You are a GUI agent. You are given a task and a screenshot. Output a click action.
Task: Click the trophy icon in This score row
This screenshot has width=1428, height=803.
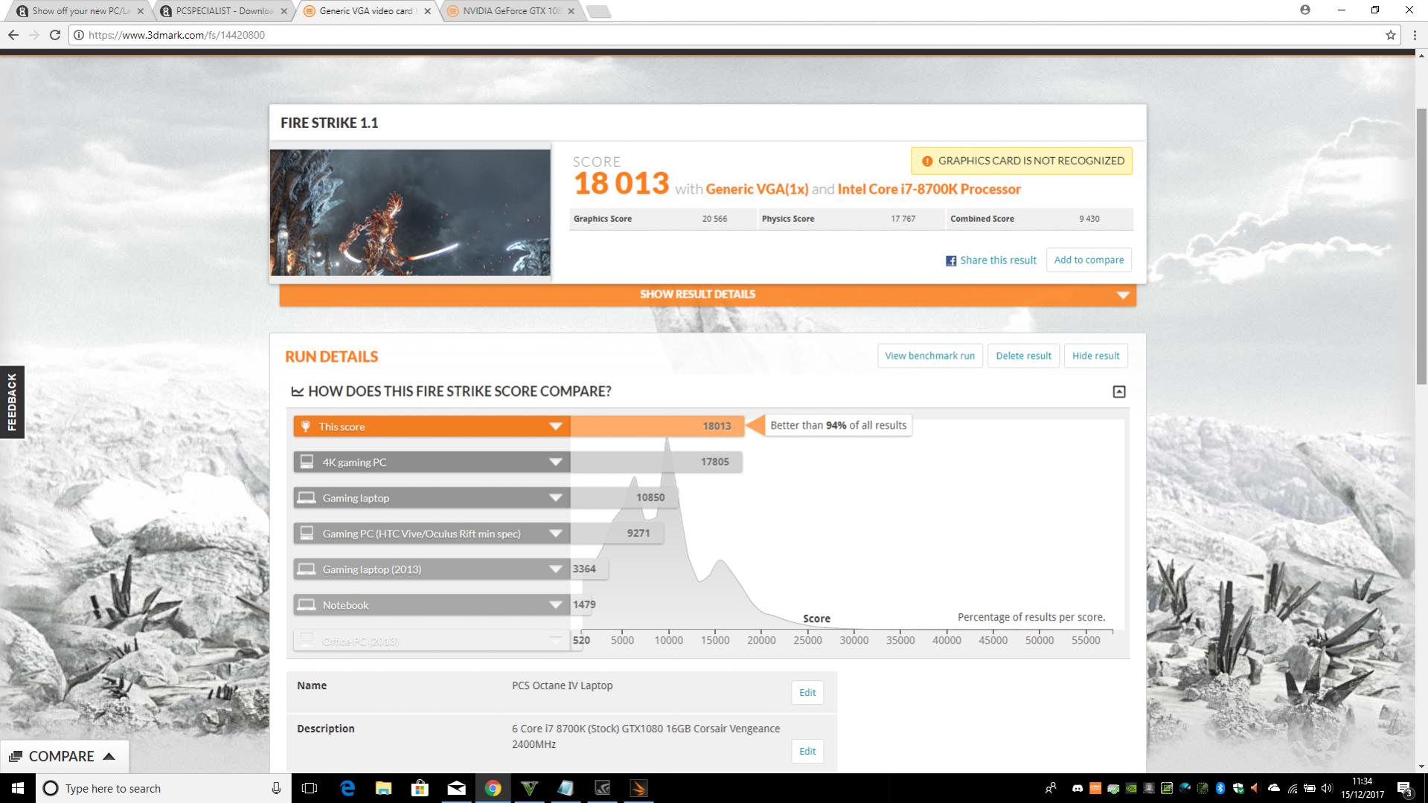pyautogui.click(x=306, y=426)
